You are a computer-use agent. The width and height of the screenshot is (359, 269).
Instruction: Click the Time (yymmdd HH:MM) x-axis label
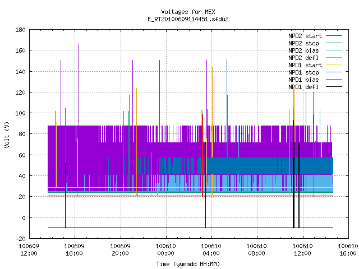point(188,264)
